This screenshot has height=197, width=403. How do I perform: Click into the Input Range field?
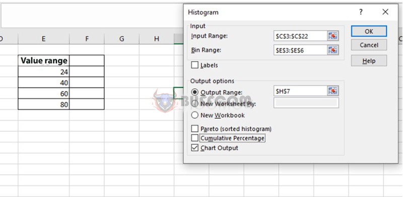point(300,36)
